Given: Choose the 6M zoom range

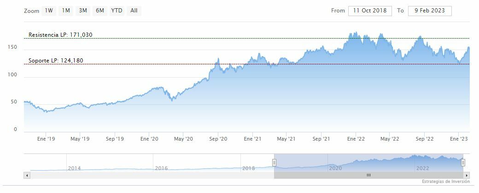Looking at the screenshot, I should tap(99, 11).
